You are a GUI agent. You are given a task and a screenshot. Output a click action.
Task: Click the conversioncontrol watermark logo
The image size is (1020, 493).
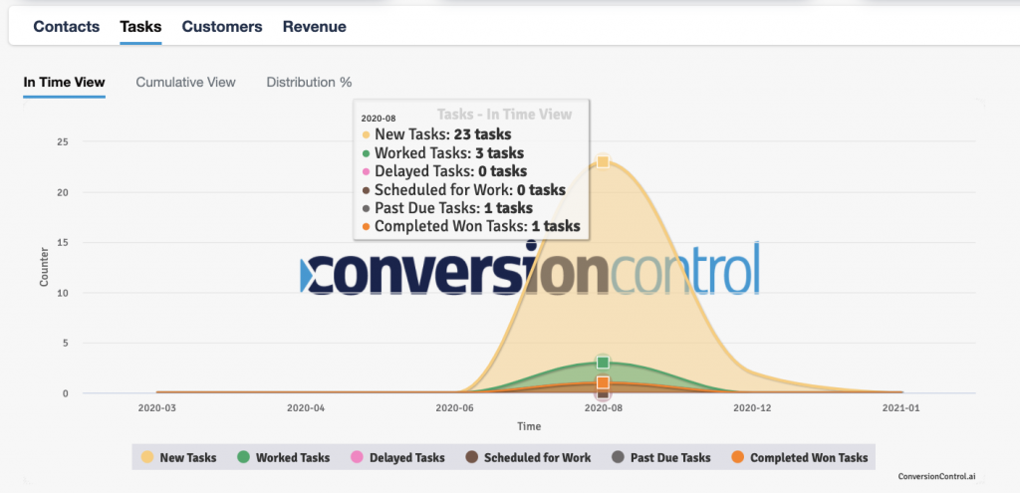[x=530, y=269]
